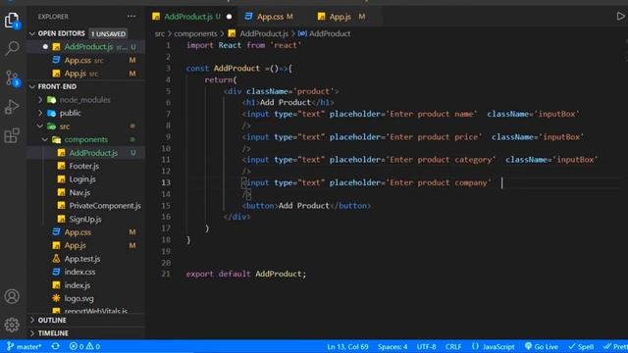628x353 pixels.
Task: Click the Run file play icon
Action: (620, 16)
